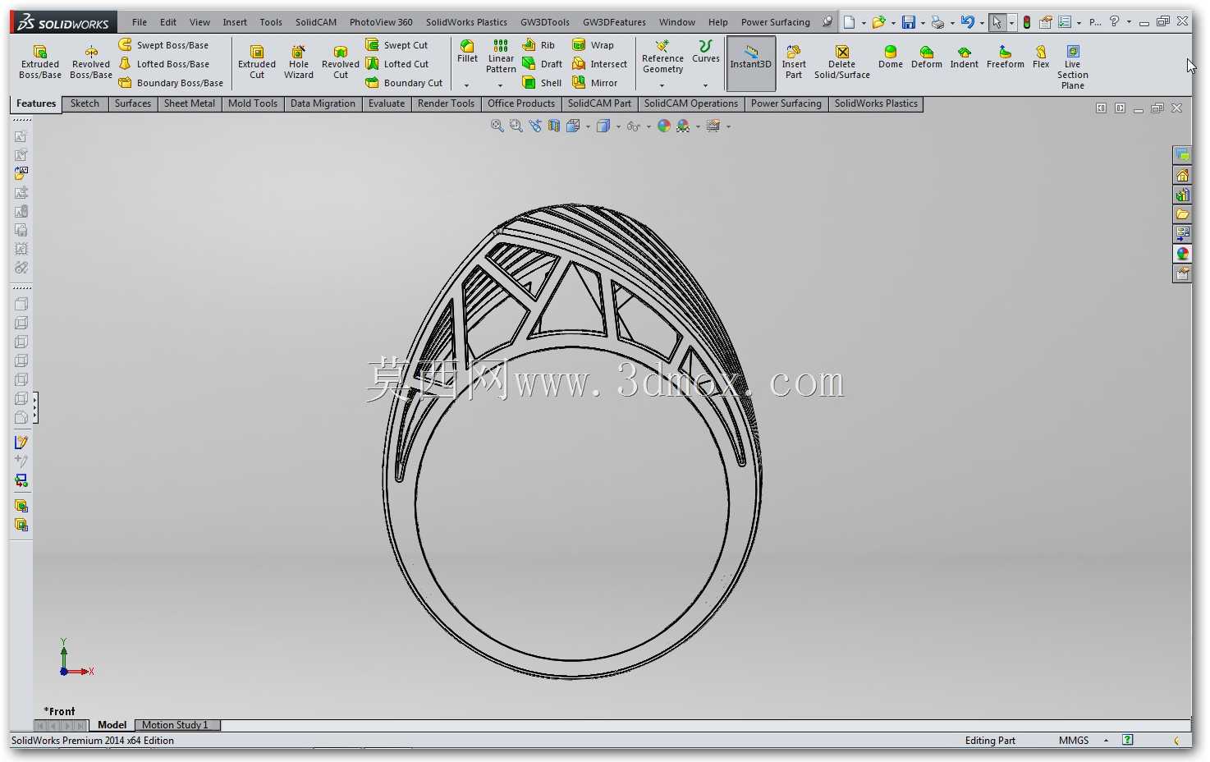Open the Insert menu
The image size is (1210, 762).
coord(235,22)
